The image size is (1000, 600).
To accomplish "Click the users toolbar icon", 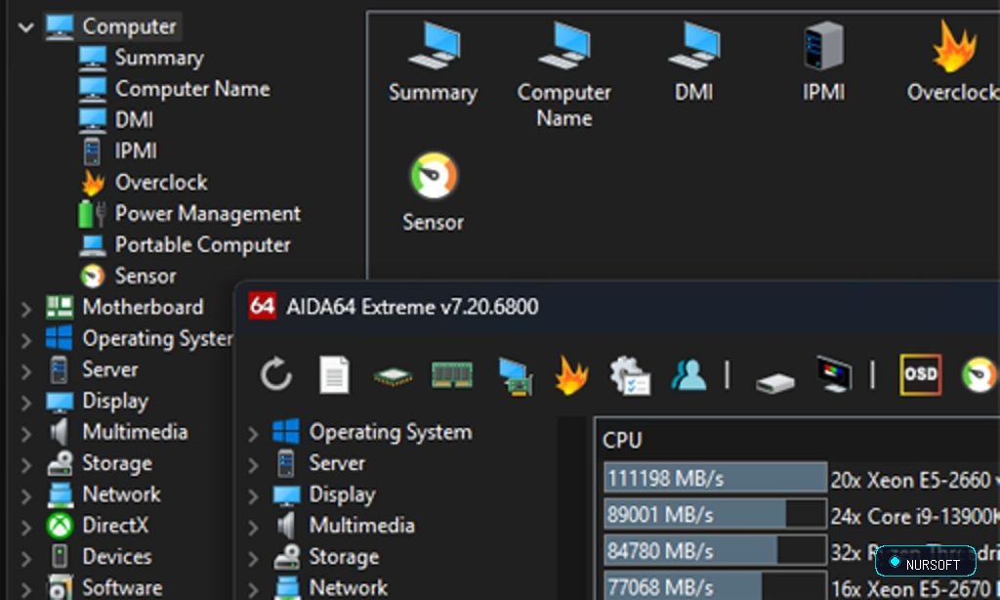I will point(688,374).
